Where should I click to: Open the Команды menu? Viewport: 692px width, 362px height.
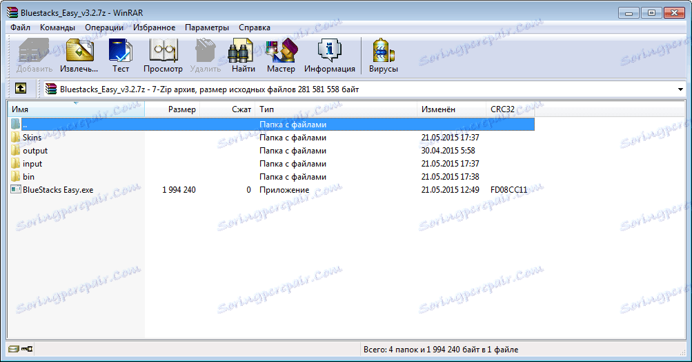coord(57,28)
